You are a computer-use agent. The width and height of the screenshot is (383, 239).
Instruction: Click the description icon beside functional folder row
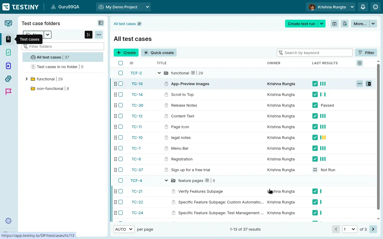(x=193, y=73)
